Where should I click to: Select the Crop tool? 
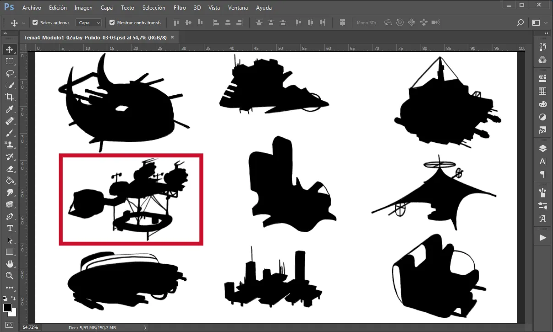tap(10, 97)
